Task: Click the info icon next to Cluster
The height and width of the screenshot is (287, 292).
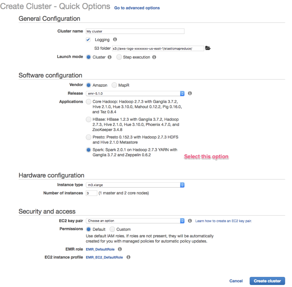Action: tap(109, 57)
